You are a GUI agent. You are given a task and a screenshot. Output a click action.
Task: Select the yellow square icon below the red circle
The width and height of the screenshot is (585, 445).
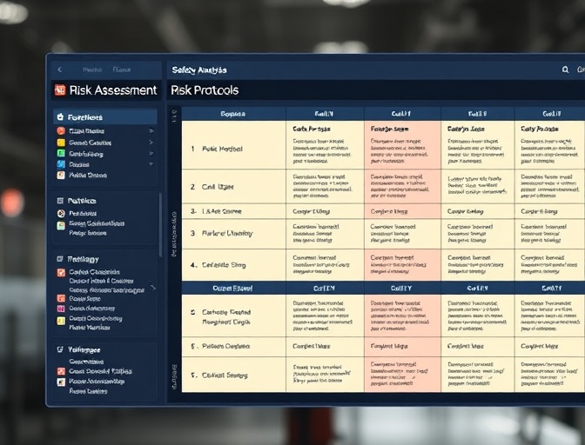[61, 143]
